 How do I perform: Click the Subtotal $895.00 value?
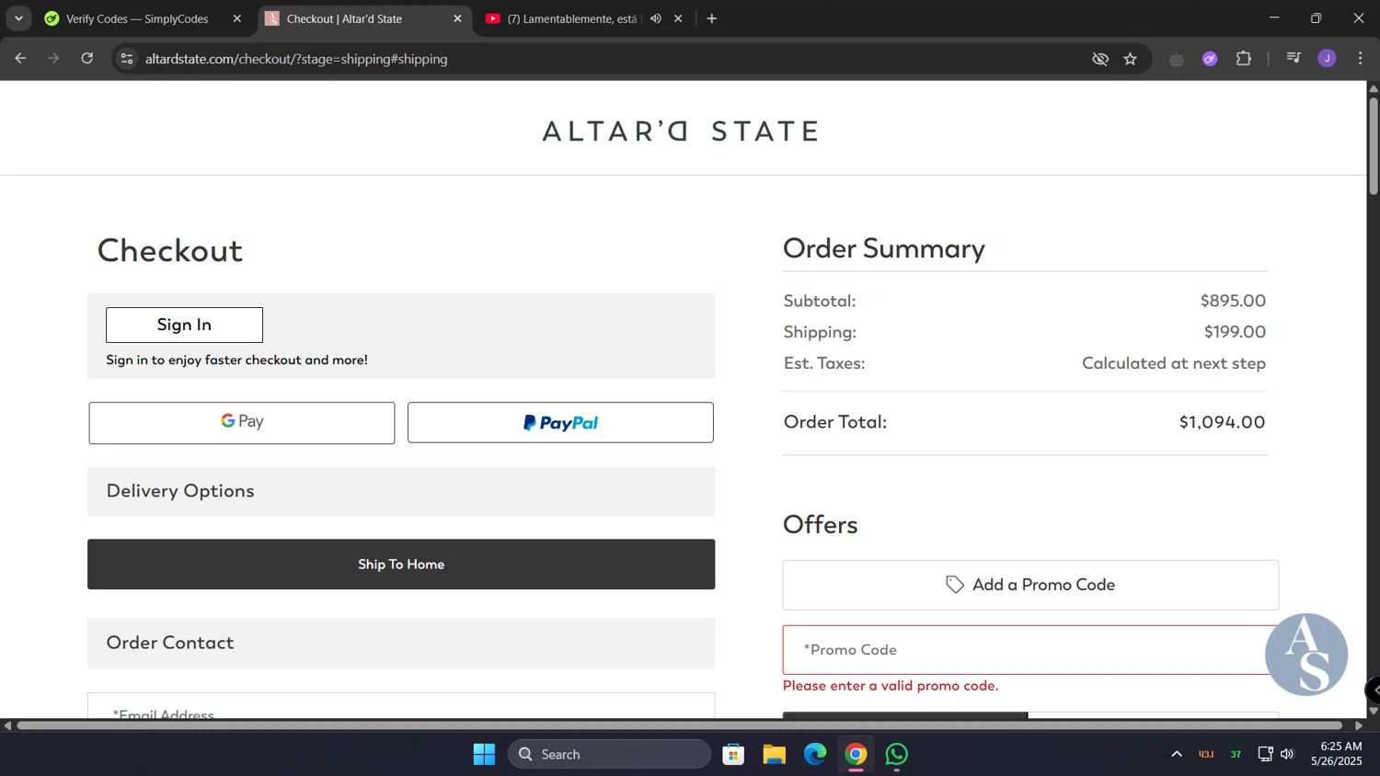1233,301
